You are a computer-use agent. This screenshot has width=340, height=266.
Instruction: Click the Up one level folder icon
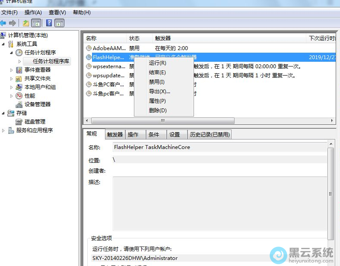[26, 23]
